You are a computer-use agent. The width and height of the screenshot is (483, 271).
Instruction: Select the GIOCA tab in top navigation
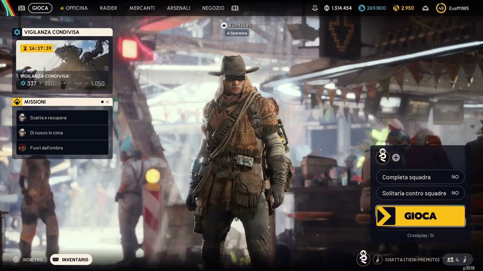click(40, 8)
